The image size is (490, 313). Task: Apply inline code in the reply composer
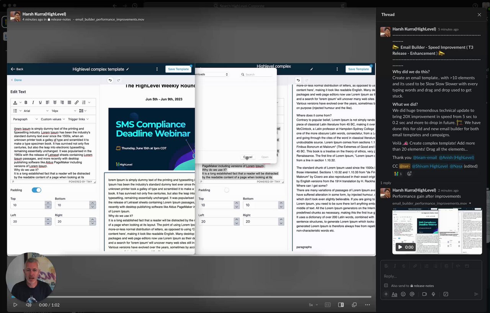[x=458, y=266]
